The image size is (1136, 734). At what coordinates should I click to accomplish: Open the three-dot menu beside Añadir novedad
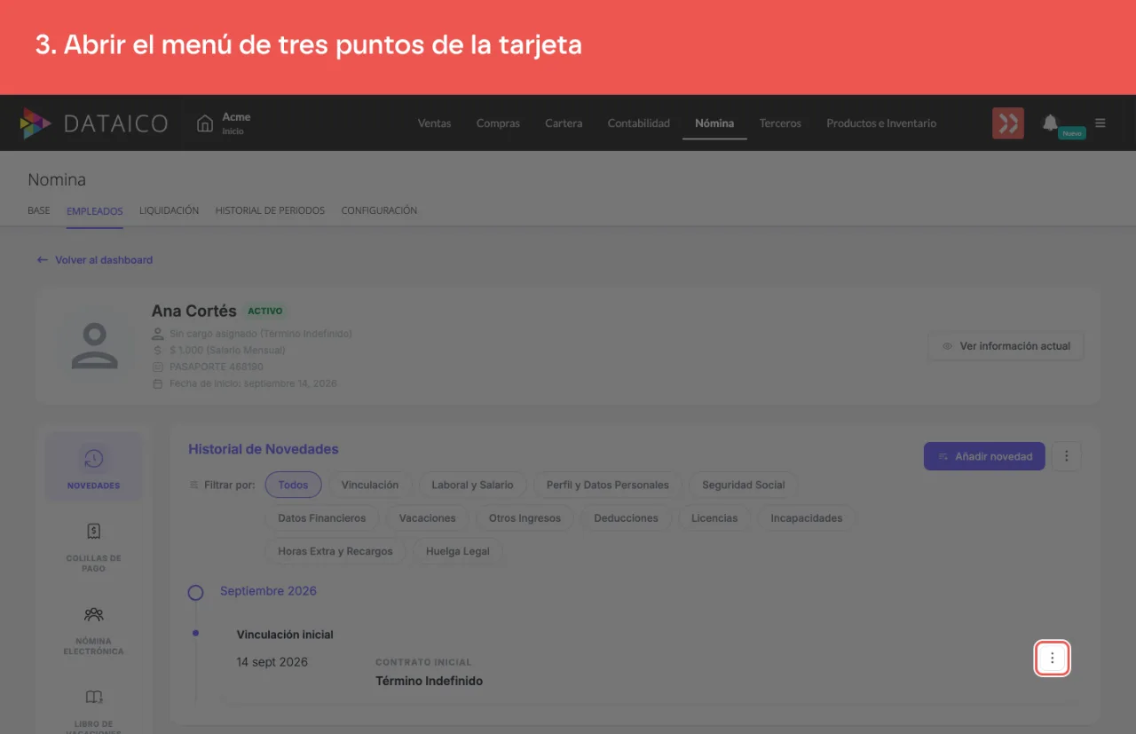coord(1067,456)
